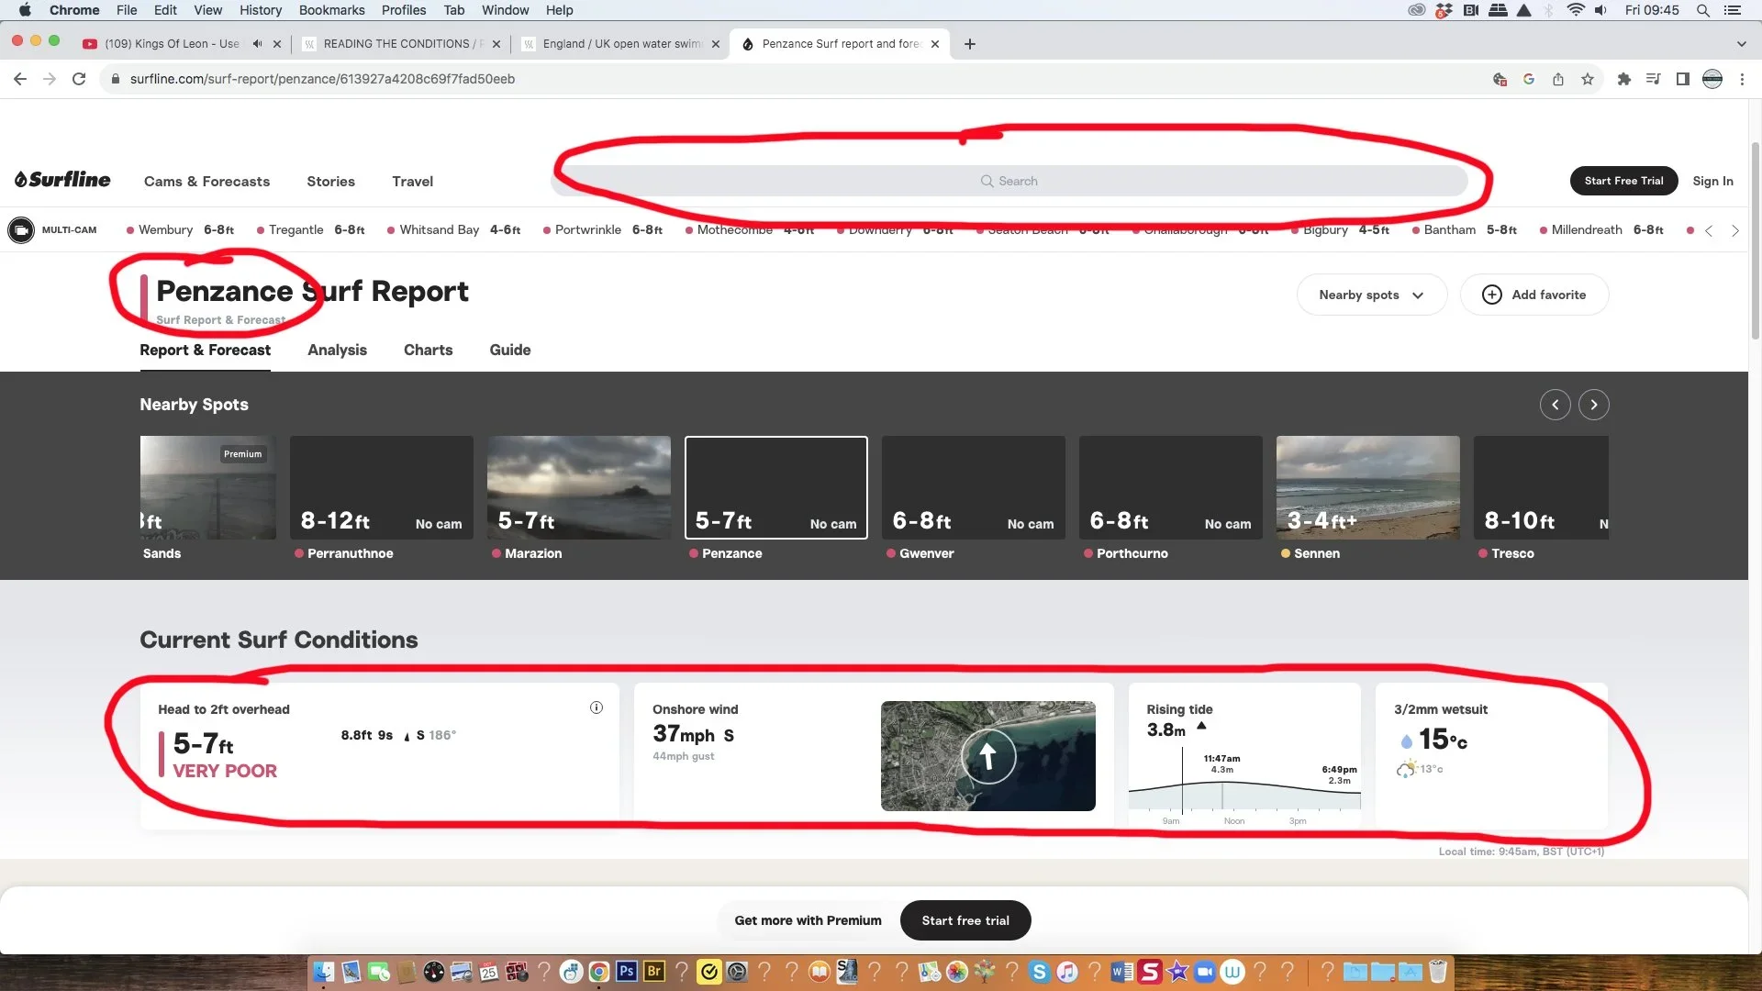
Task: Click the surf height info icon
Action: [597, 707]
